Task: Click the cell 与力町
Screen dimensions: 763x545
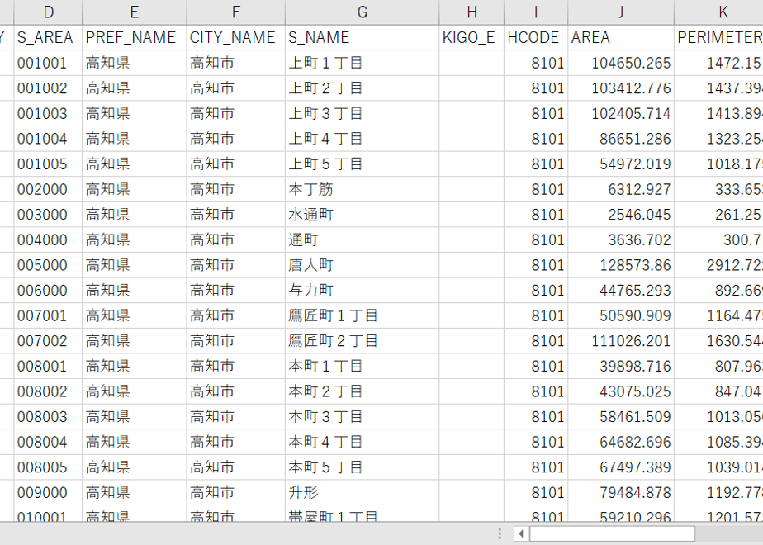Action: point(362,291)
